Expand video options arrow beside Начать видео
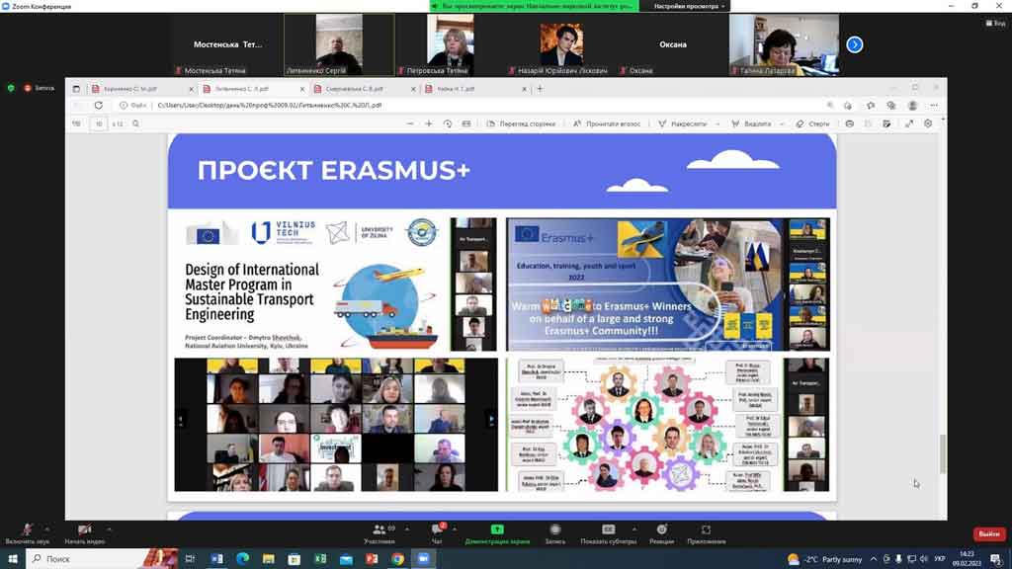This screenshot has width=1012, height=569. [108, 528]
